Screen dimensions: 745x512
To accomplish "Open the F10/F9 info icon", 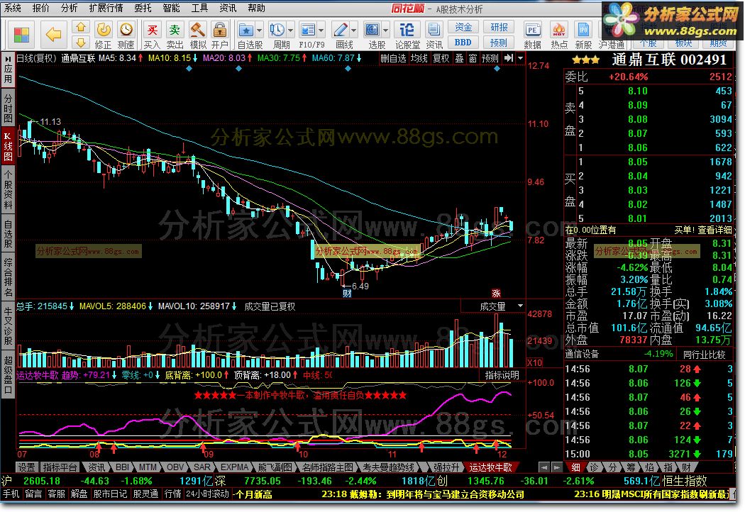I will (x=307, y=30).
